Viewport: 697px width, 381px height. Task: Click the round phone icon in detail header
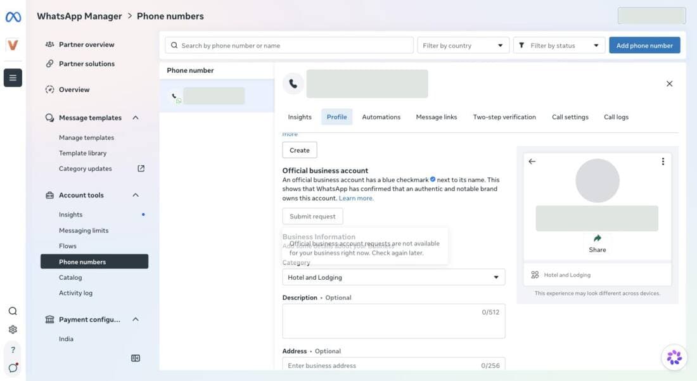(293, 84)
